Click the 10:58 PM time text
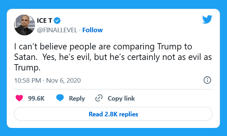The height and width of the screenshot is (136, 227). click(27, 80)
